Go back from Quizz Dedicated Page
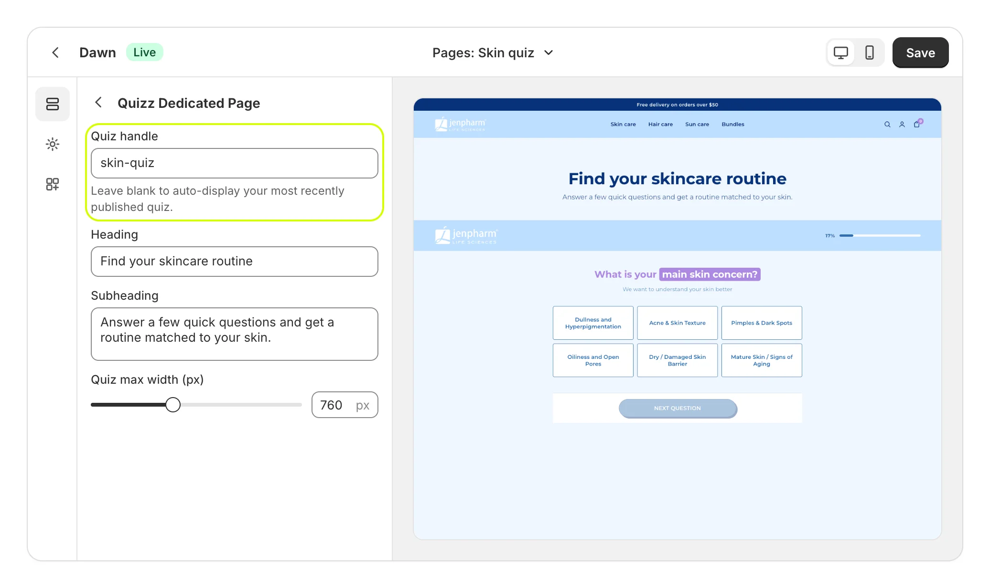Image resolution: width=990 pixels, height=588 pixels. pos(98,103)
